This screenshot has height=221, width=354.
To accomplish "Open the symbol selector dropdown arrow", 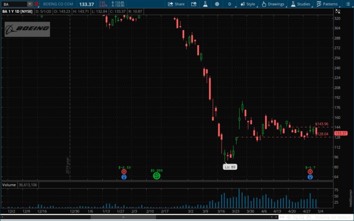I will click(x=30, y=4).
